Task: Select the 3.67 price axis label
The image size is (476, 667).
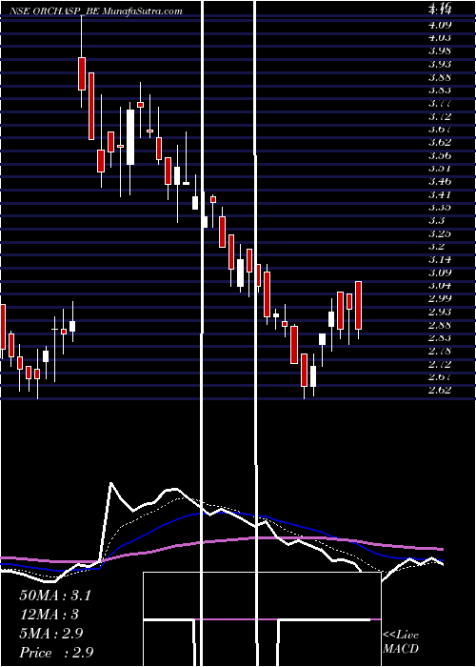Action: [x=440, y=129]
